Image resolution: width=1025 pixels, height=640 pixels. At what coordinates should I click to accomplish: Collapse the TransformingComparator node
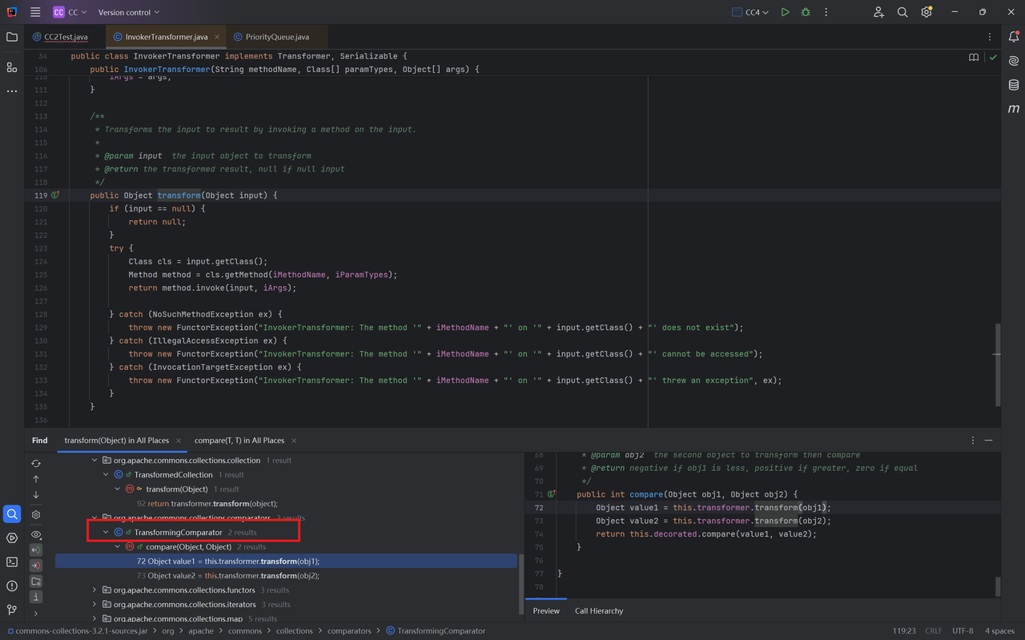point(106,533)
